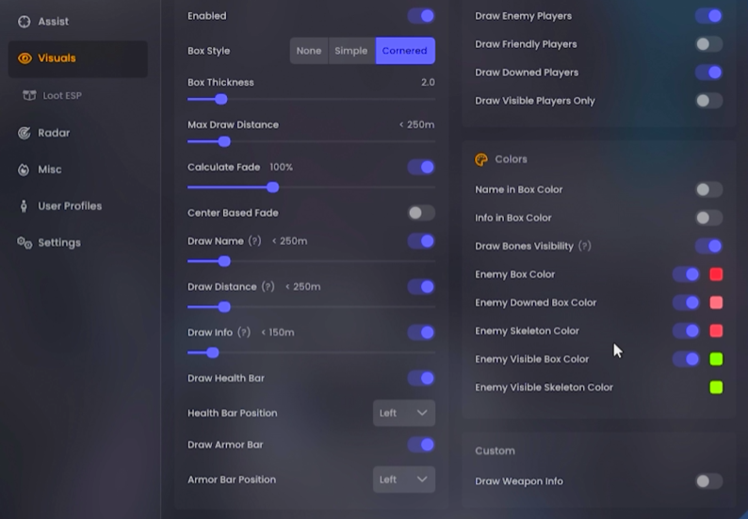Open the red Enemy Box Color swatch

click(x=716, y=274)
